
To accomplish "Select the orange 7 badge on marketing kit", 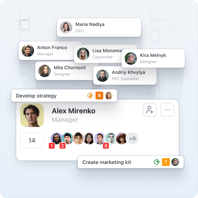I will (166, 162).
